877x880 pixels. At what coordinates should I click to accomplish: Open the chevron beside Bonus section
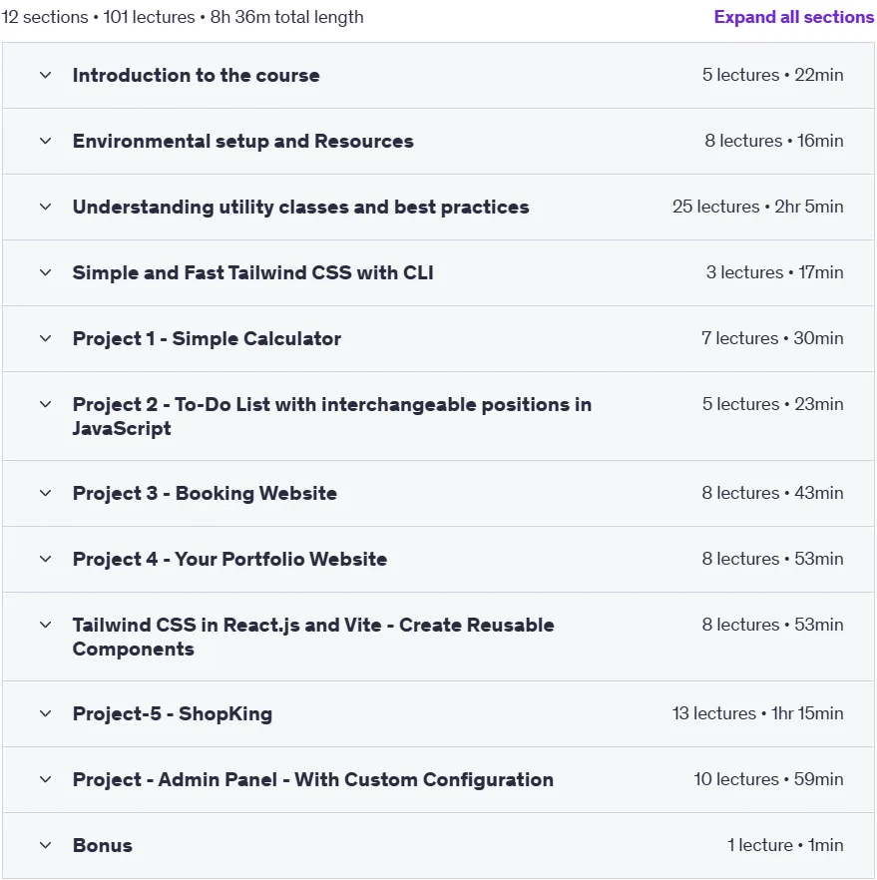46,845
